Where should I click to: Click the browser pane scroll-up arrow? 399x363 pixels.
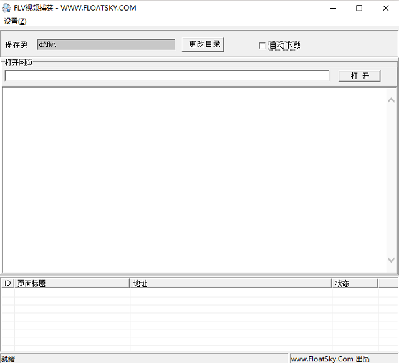[x=391, y=100]
